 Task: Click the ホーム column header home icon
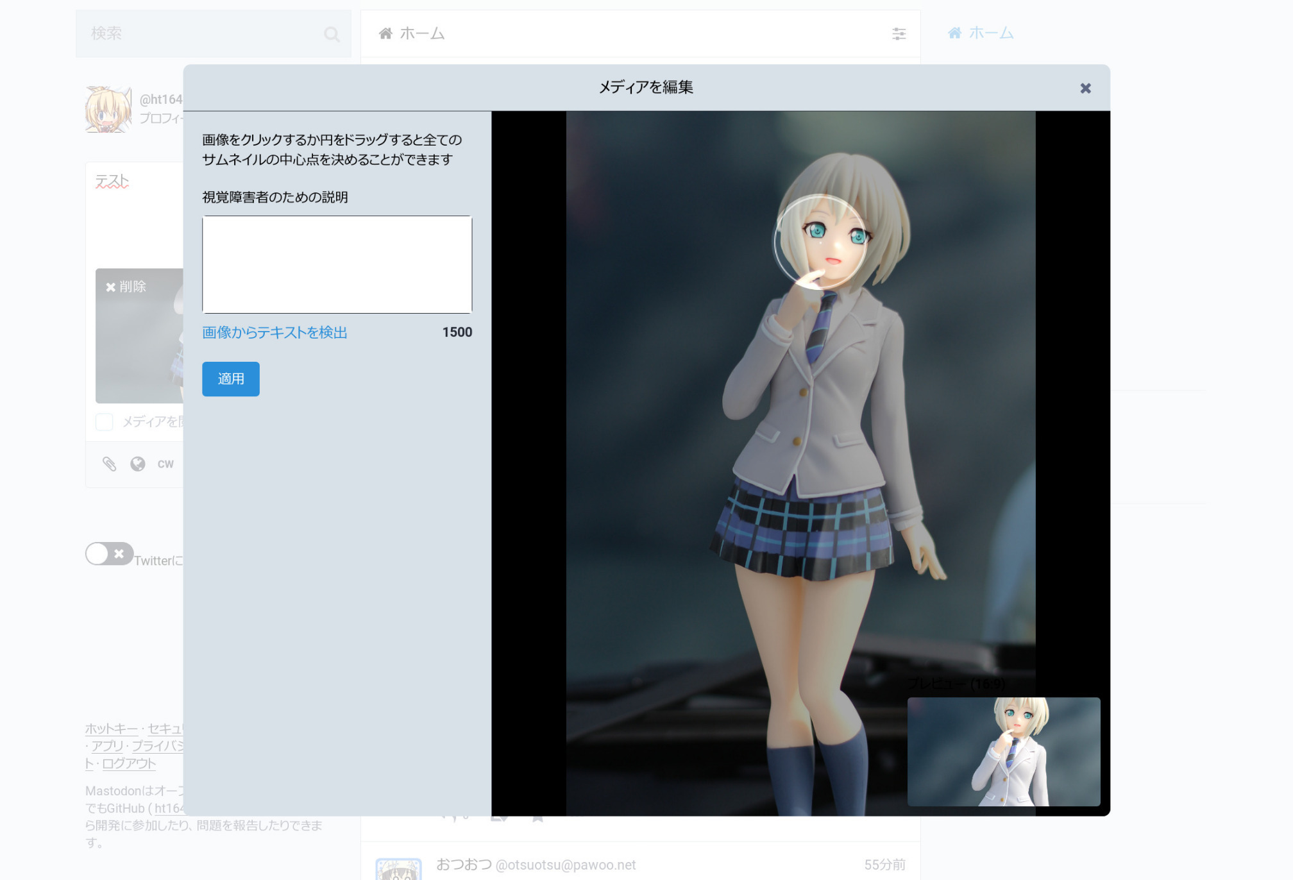[385, 33]
